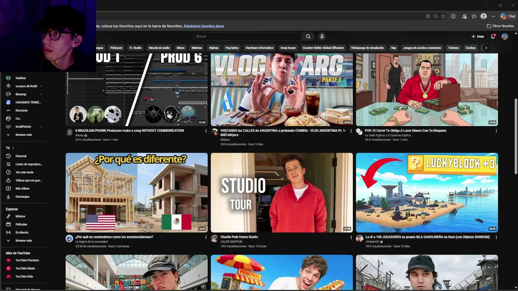Open YouTube Kids from sidebar

(x=23, y=276)
